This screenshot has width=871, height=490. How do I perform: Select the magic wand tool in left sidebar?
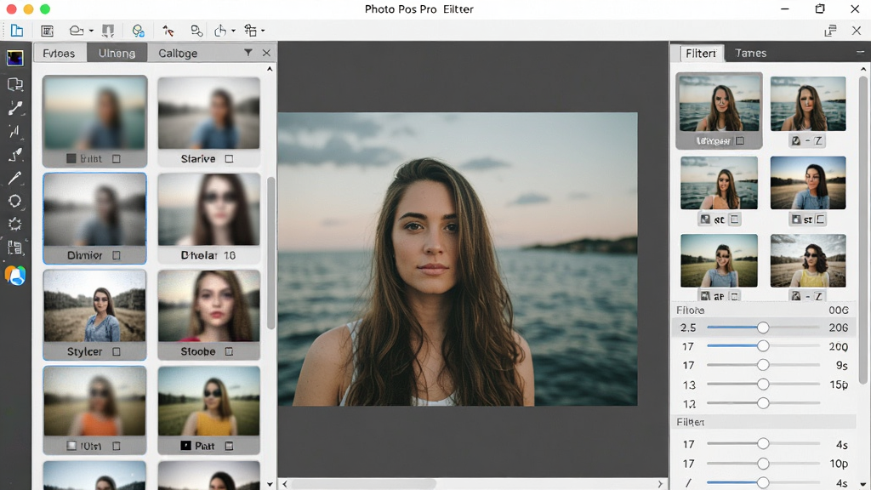click(x=15, y=131)
